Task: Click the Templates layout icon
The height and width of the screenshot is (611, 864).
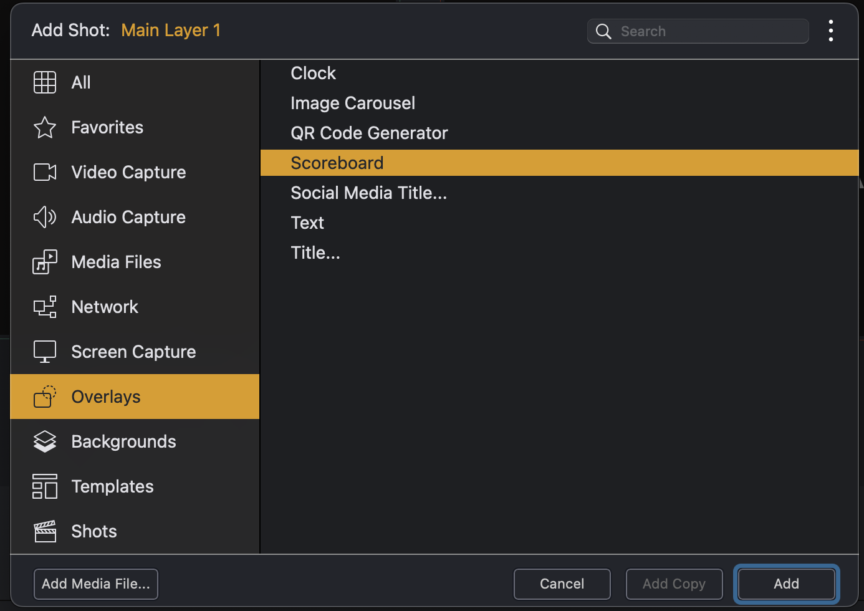Action: click(x=45, y=486)
